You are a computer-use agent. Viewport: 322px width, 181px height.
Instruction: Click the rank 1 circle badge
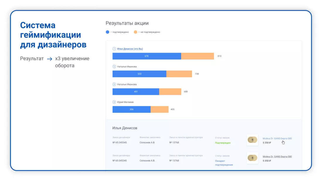tap(114, 49)
